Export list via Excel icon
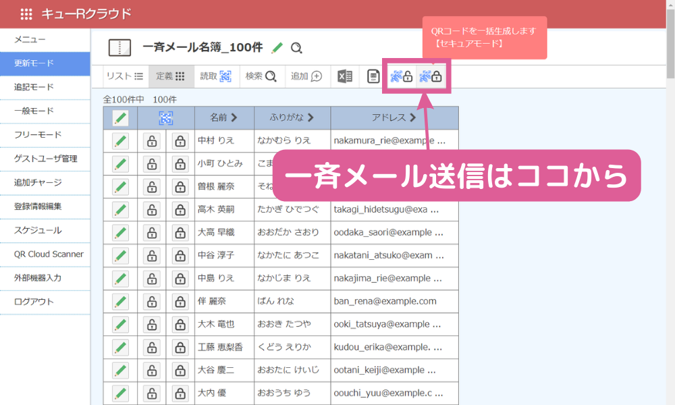675x405 pixels. click(x=345, y=76)
